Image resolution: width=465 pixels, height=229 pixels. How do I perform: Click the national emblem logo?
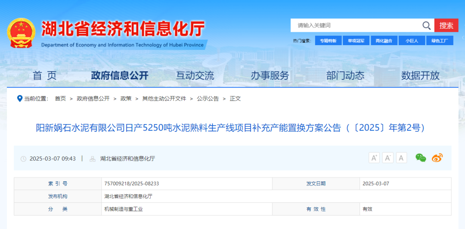pos(21,33)
